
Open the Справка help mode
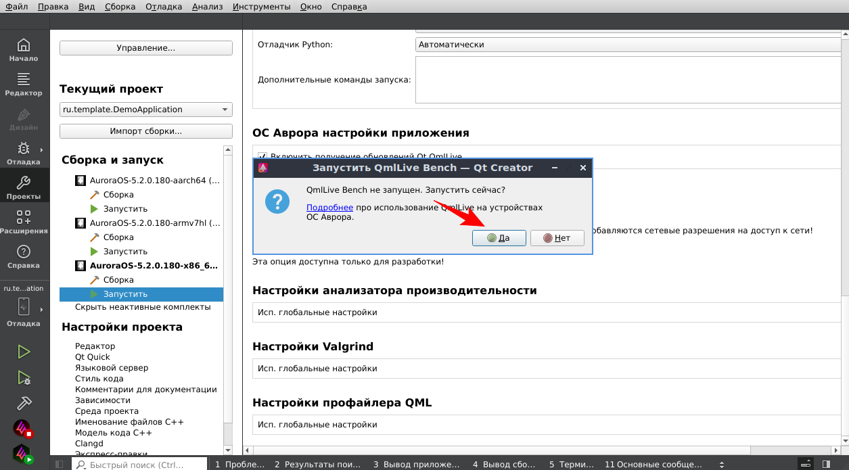click(24, 258)
